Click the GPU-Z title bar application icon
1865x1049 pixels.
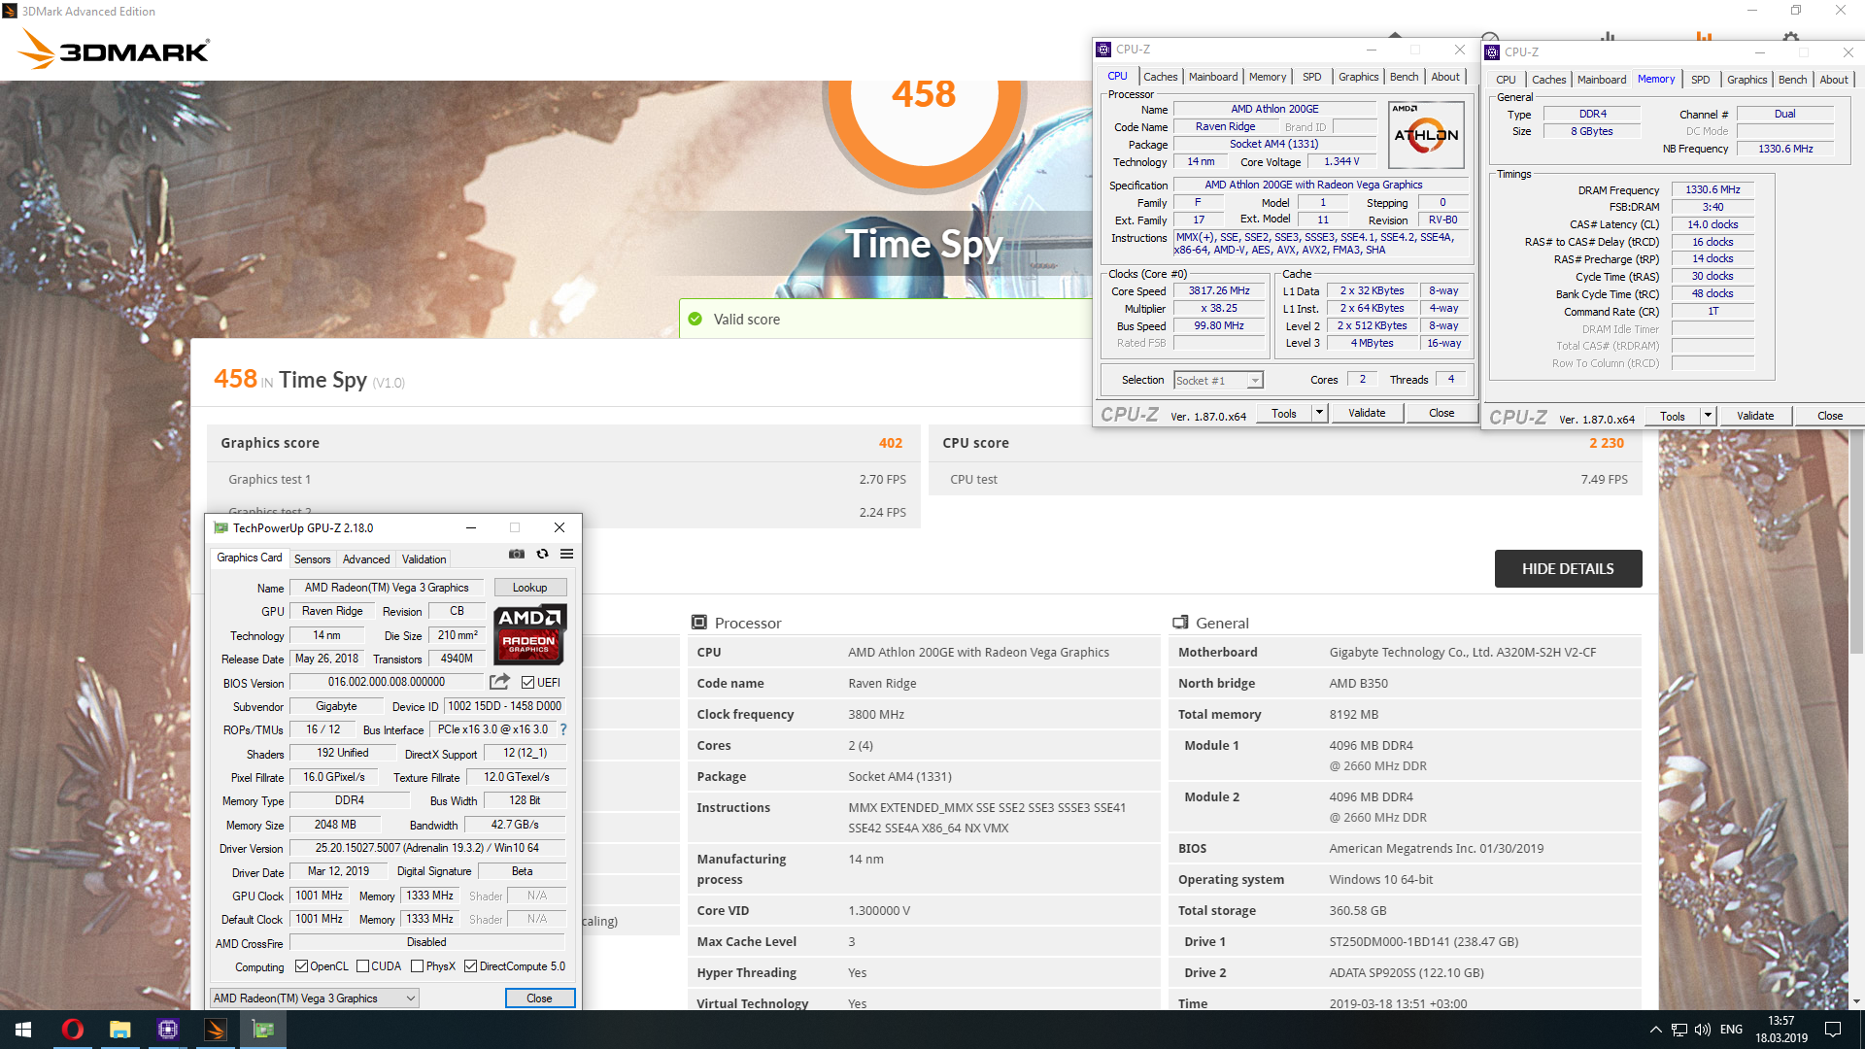[220, 527]
